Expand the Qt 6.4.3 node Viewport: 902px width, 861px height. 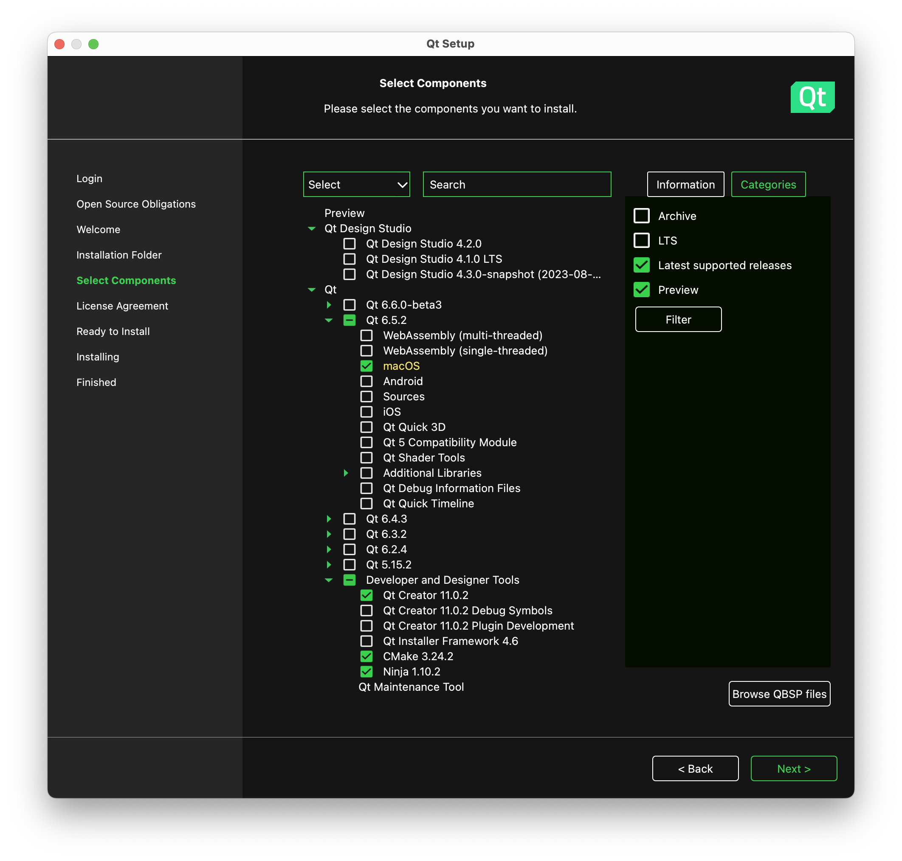point(329,519)
